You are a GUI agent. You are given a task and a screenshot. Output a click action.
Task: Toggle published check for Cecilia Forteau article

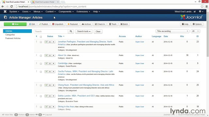pyautogui.click(x=46, y=71)
